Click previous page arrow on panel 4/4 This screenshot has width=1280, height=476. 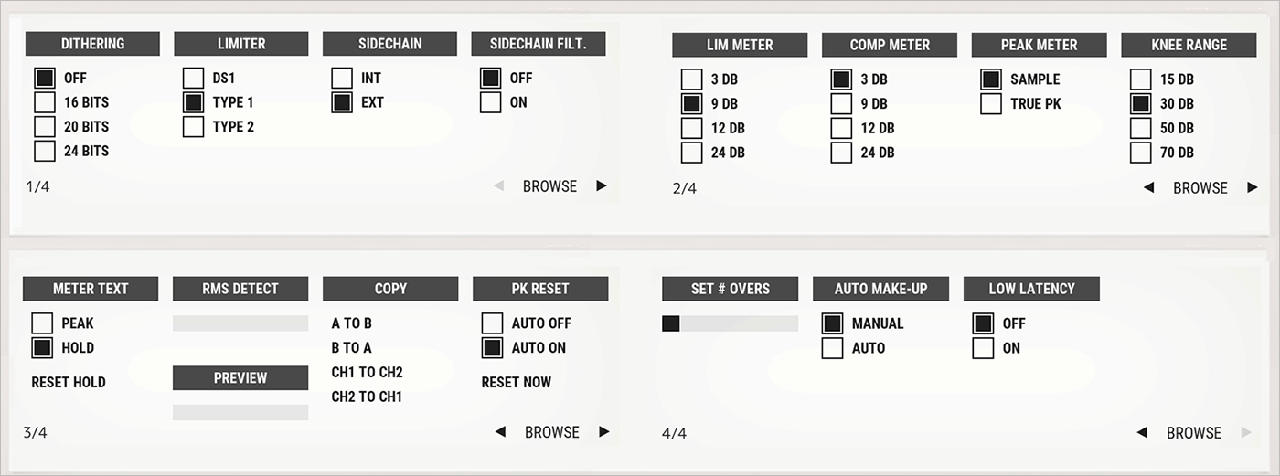[1142, 433]
